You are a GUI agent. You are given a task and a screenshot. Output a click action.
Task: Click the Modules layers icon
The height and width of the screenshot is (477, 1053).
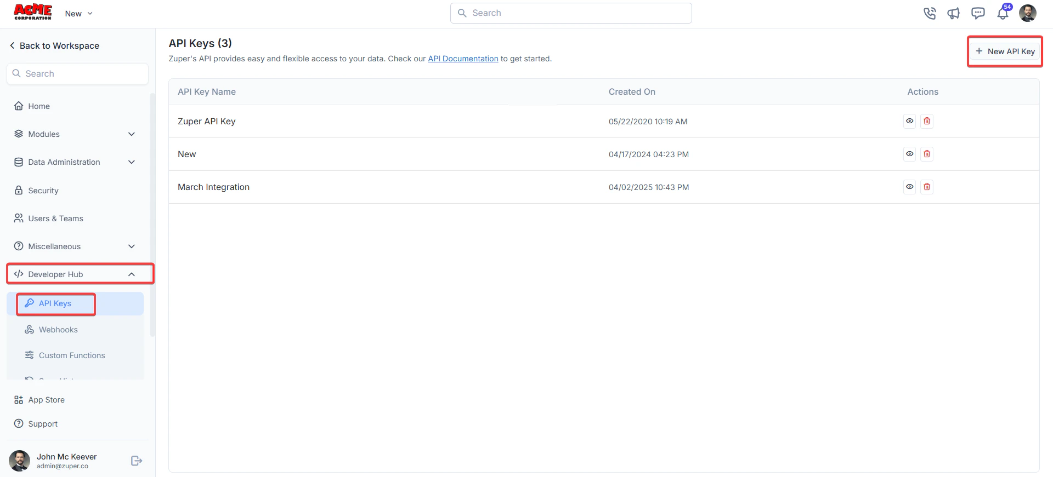pos(19,134)
